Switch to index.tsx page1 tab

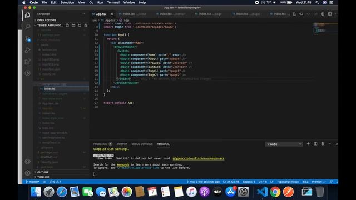click(211, 14)
